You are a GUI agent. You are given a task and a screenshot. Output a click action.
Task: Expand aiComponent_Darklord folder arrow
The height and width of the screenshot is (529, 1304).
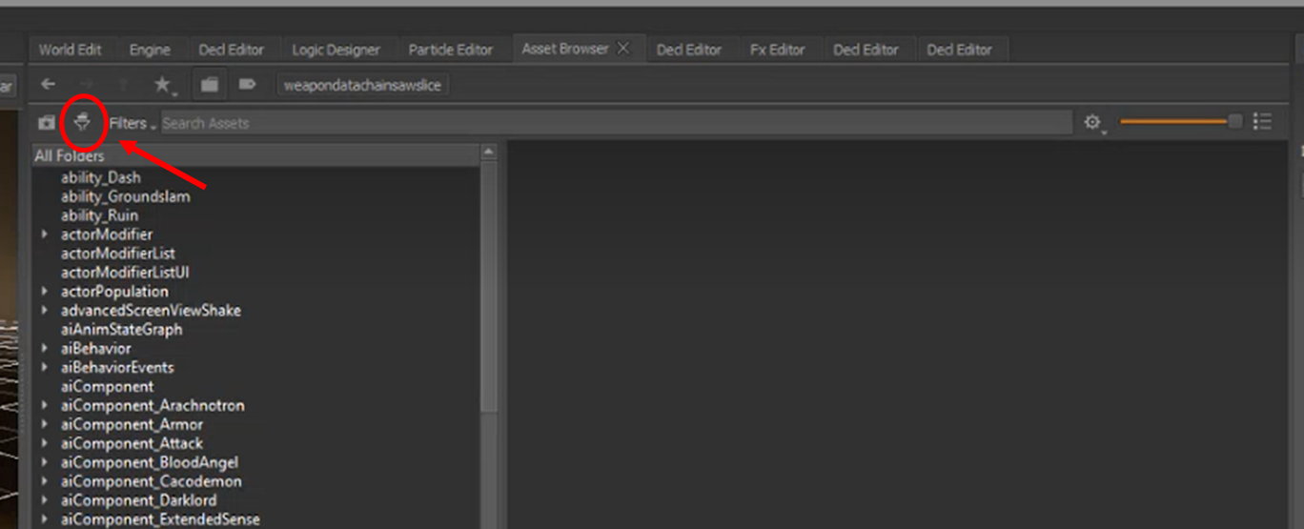(44, 500)
